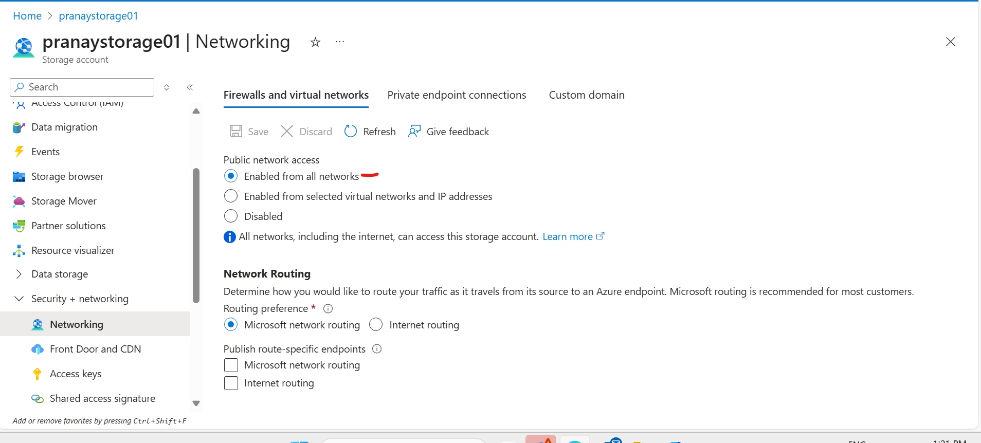Check Internet routing publish endpoint
Viewport: 981px width, 443px height.
(x=231, y=383)
